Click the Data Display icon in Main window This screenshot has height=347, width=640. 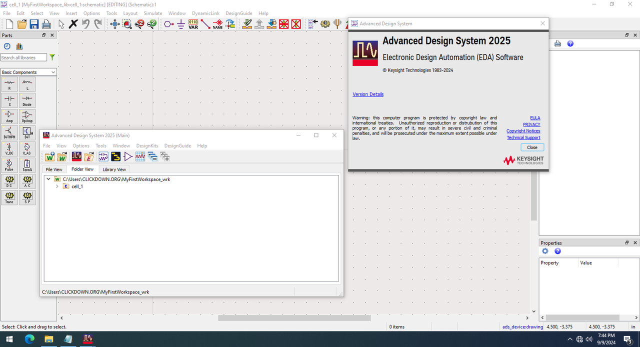(x=140, y=157)
